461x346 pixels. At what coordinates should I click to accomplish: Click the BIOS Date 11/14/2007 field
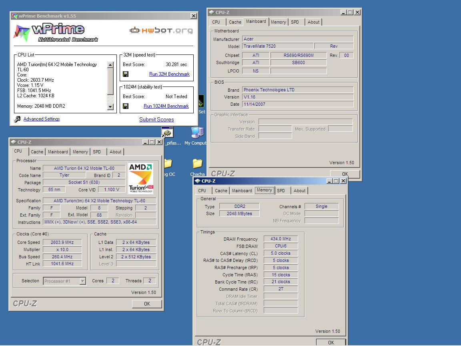[x=298, y=104]
